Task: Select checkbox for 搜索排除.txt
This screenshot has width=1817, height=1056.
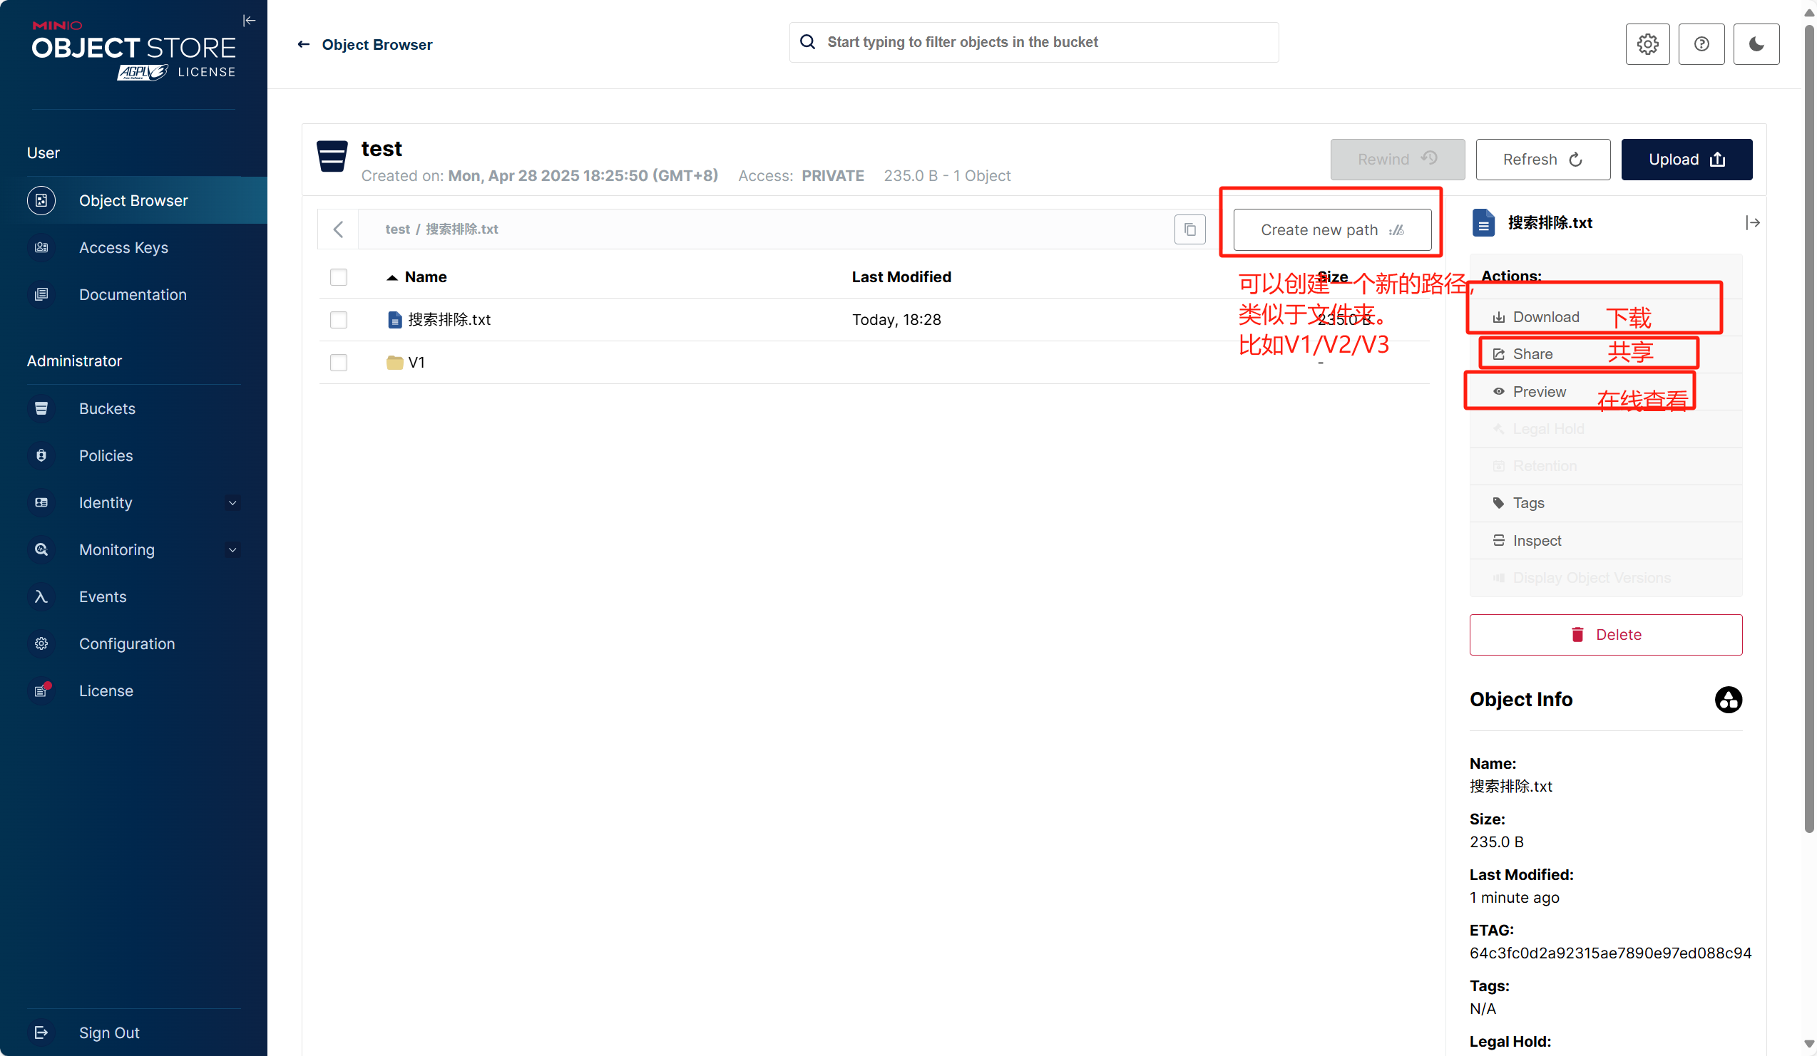Action: (x=338, y=319)
